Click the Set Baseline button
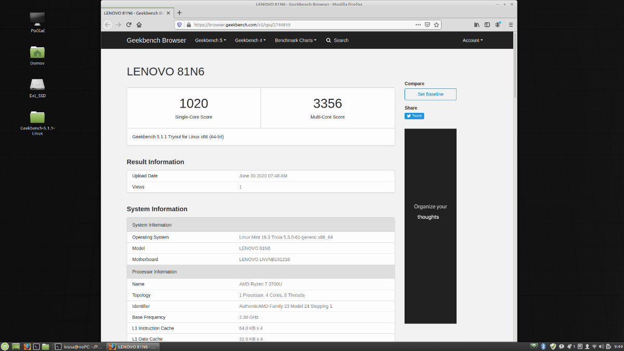Viewport: 624px width, 351px height. [430, 94]
